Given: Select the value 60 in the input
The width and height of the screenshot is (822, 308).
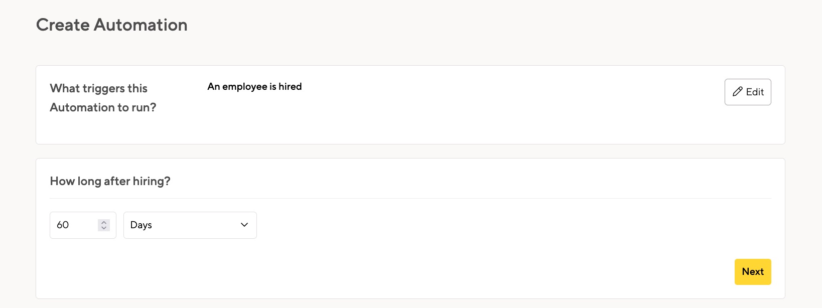Looking at the screenshot, I should 62,225.
